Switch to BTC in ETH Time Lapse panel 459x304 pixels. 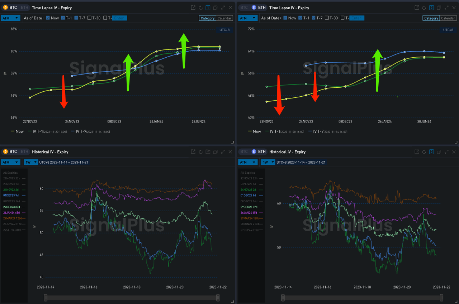pyautogui.click(x=244, y=8)
